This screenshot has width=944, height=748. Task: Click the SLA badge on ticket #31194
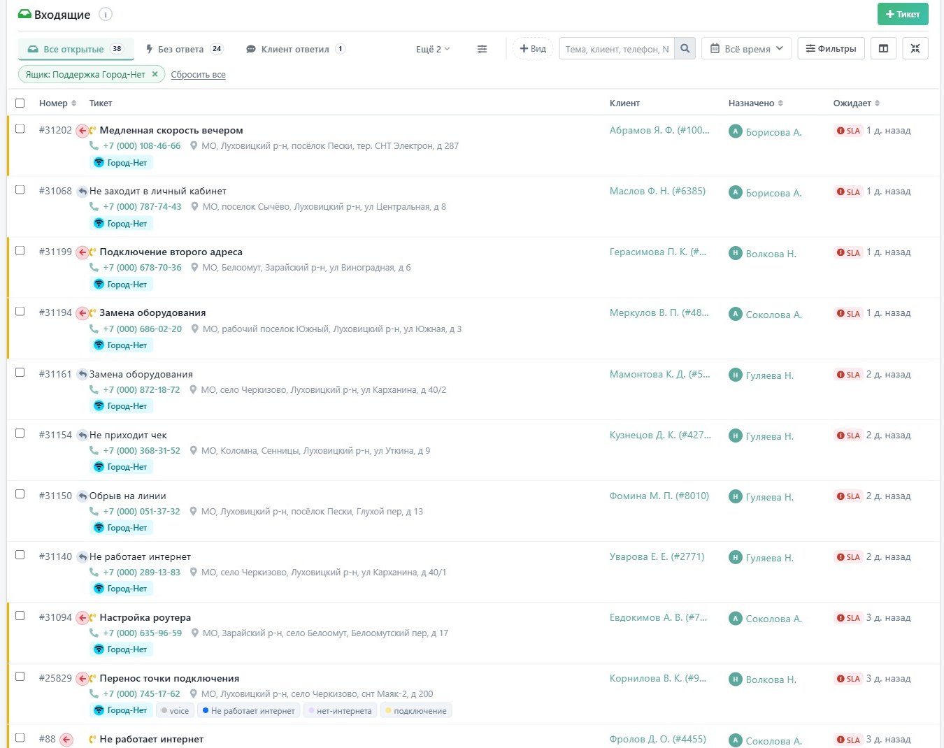tap(849, 313)
